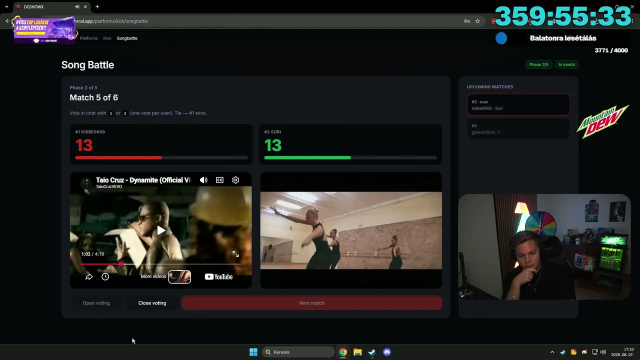Screen dimensions: 640x360
Task: Open the system volume tray icon
Action: pyautogui.click(x=603, y=352)
